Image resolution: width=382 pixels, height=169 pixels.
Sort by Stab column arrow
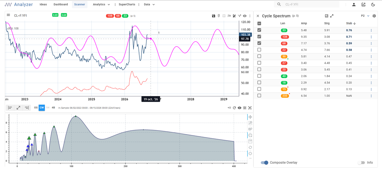[354, 23]
